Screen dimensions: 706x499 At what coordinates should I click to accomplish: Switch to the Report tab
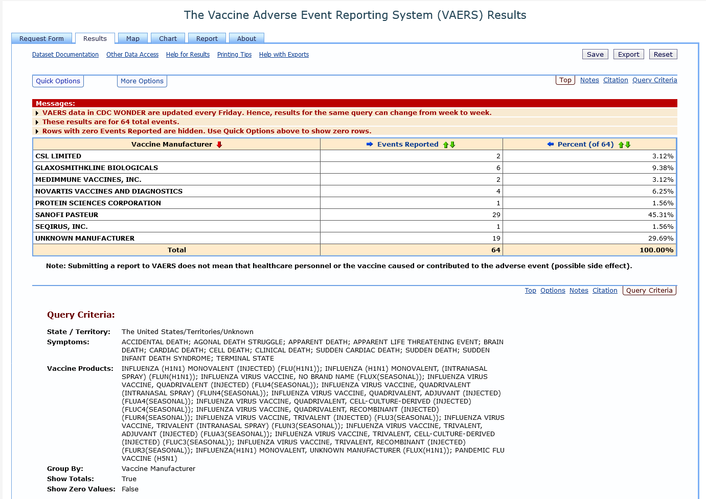[207, 38]
